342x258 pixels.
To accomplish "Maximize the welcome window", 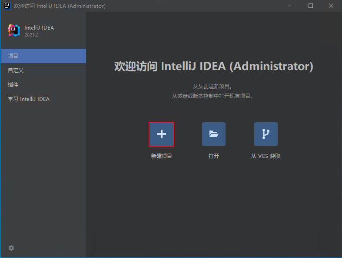I will click(311, 6).
